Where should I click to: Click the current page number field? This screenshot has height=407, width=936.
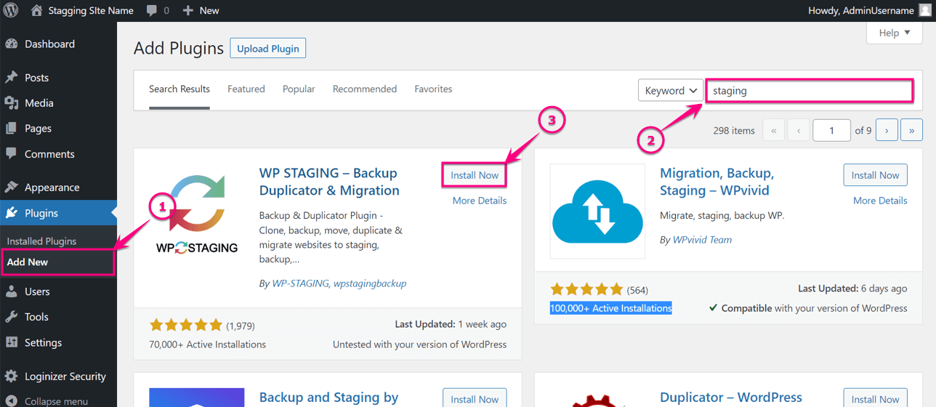tap(831, 130)
